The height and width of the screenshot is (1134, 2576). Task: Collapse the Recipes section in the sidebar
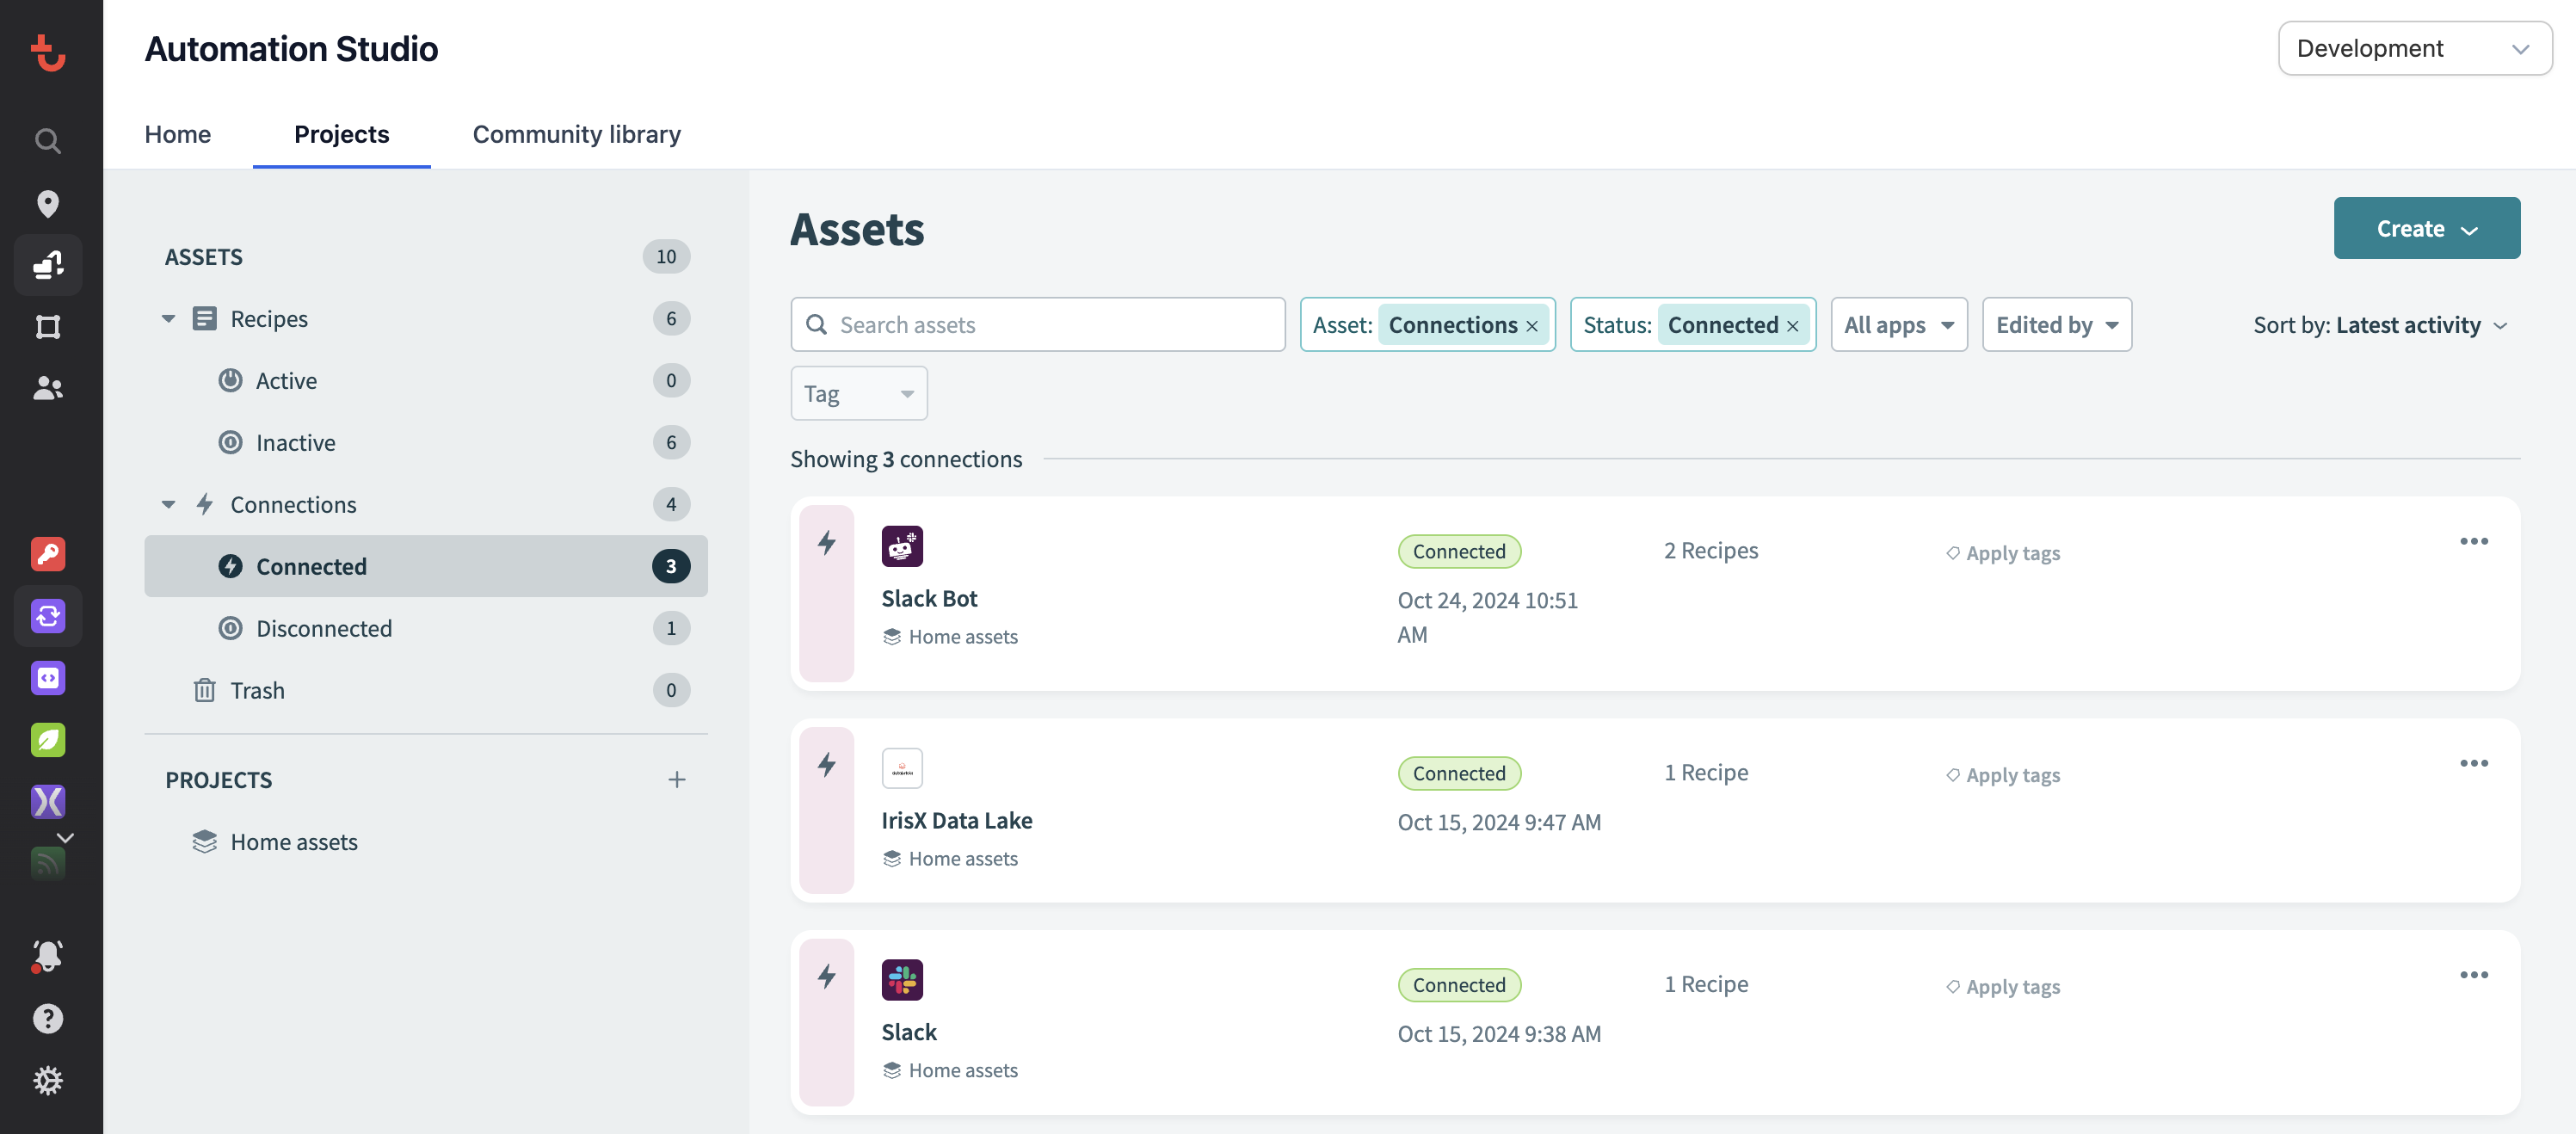pyautogui.click(x=168, y=318)
